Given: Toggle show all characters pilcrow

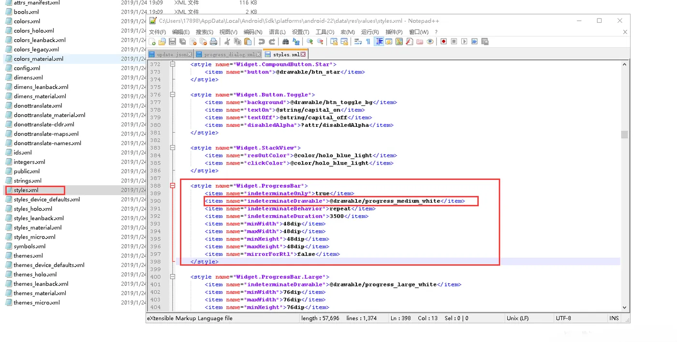Looking at the screenshot, I should 368,42.
